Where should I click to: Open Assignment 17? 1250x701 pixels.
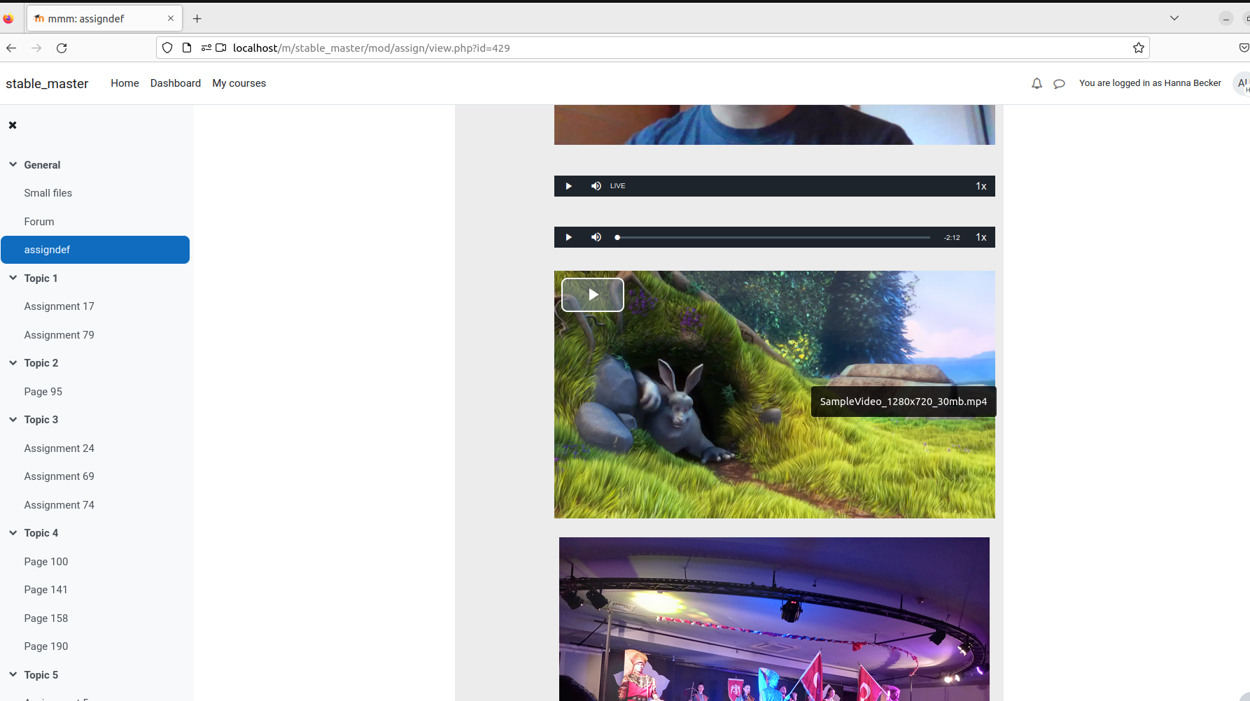click(x=59, y=306)
